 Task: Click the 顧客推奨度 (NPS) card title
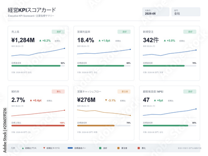(x=153, y=92)
